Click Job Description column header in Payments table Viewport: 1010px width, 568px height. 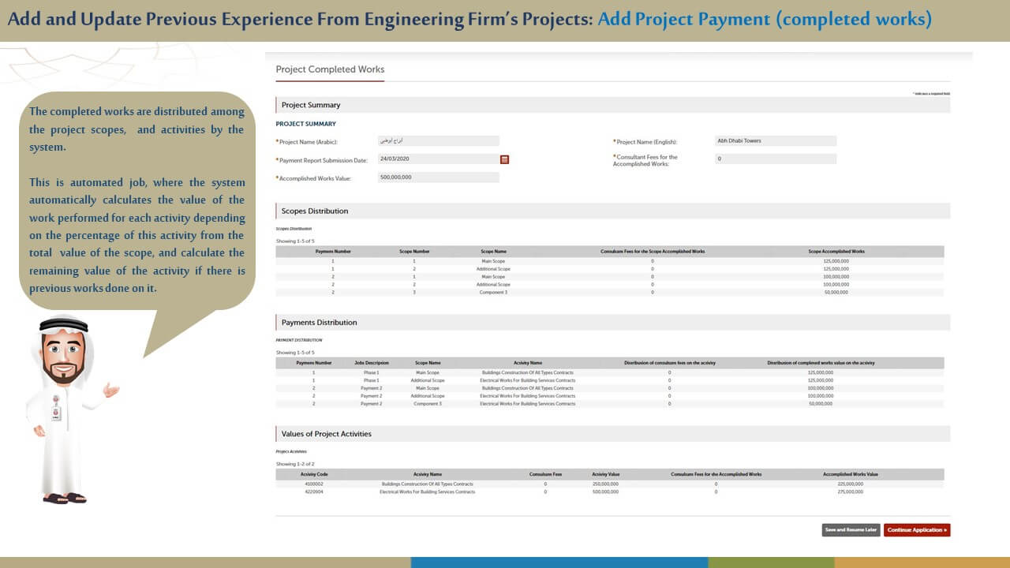click(x=371, y=363)
